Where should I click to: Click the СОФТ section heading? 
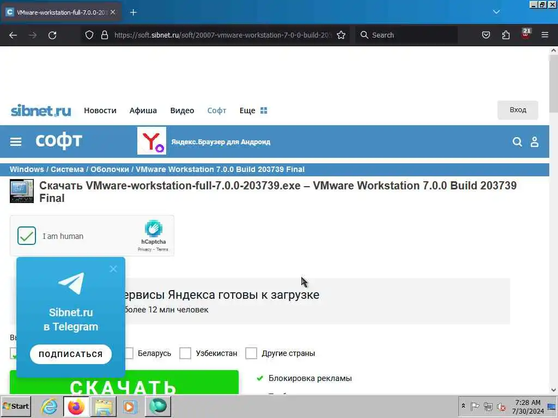(59, 141)
